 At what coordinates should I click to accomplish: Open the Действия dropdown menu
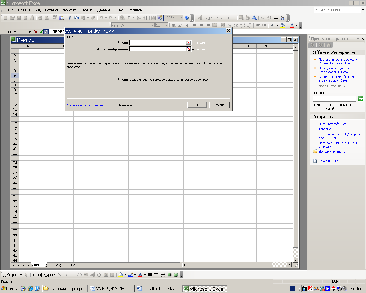coord(12,275)
